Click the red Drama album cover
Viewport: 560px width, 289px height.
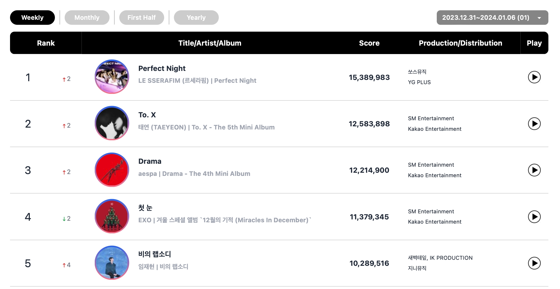click(112, 170)
